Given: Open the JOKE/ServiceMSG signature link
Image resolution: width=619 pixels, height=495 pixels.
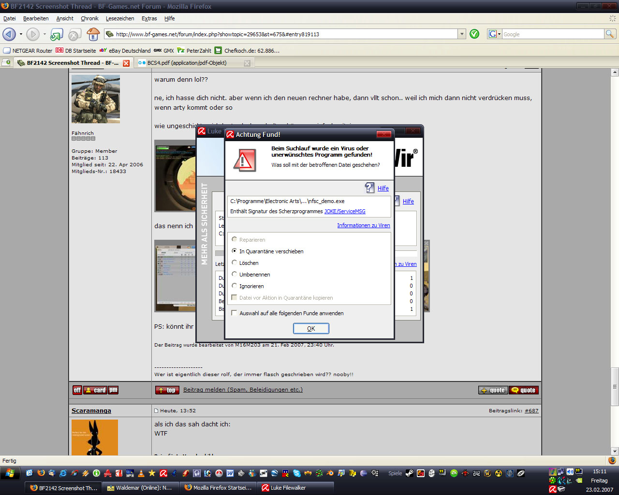Looking at the screenshot, I should [x=345, y=211].
